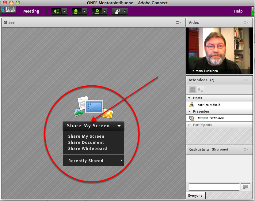The width and height of the screenshot is (255, 201).
Task: Minimize the Adobe Connect window
Action: (11, 3)
